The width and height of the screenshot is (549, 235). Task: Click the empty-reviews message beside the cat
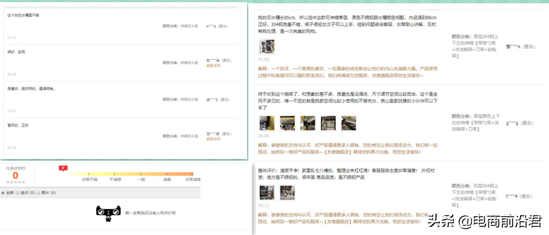(x=151, y=213)
